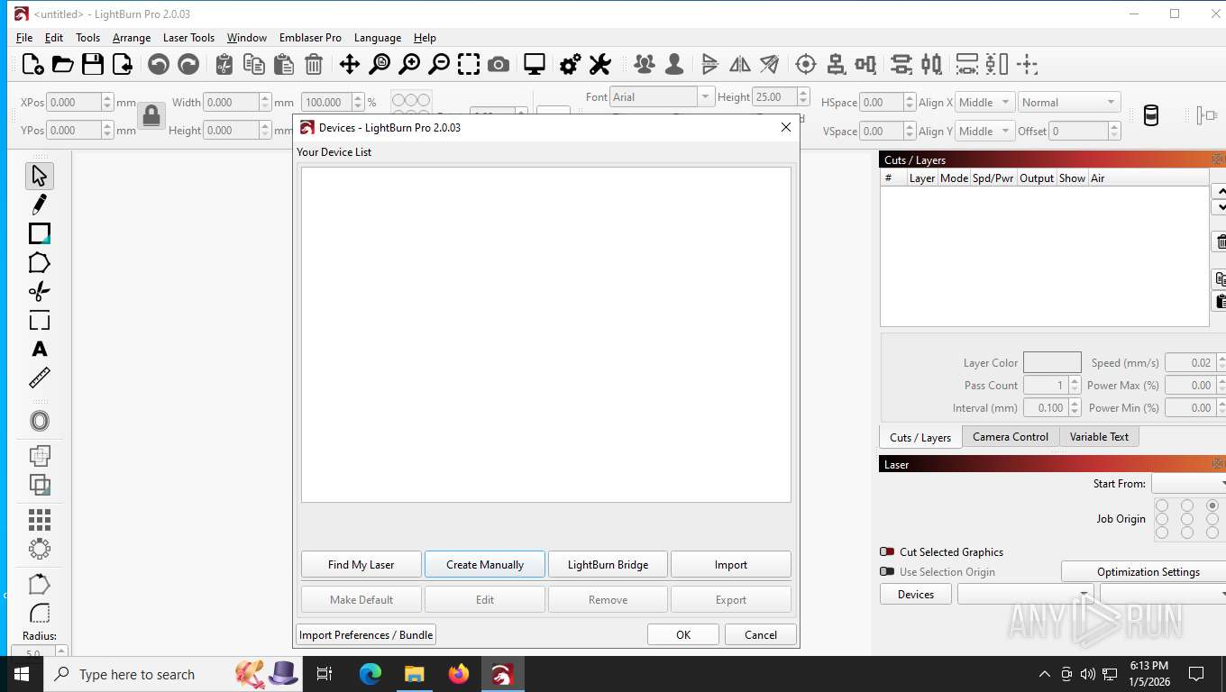Flip horizontal mirror icon
1226x692 pixels.
(740, 64)
